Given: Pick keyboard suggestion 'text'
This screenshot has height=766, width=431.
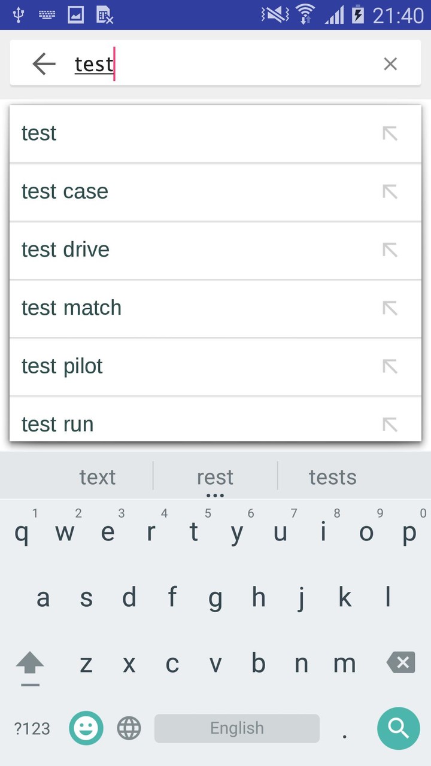Looking at the screenshot, I should pyautogui.click(x=98, y=477).
